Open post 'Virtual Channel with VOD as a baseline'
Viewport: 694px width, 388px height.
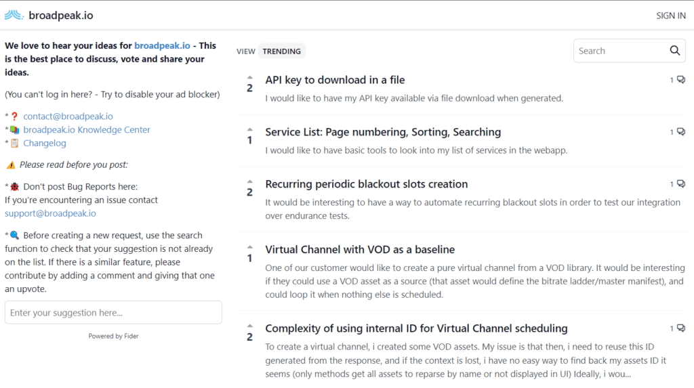pos(360,249)
